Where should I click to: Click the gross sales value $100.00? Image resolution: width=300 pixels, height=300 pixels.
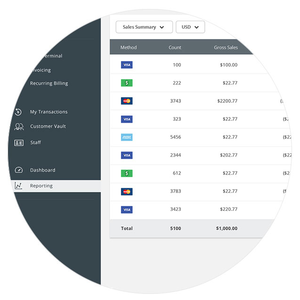pyautogui.click(x=229, y=65)
